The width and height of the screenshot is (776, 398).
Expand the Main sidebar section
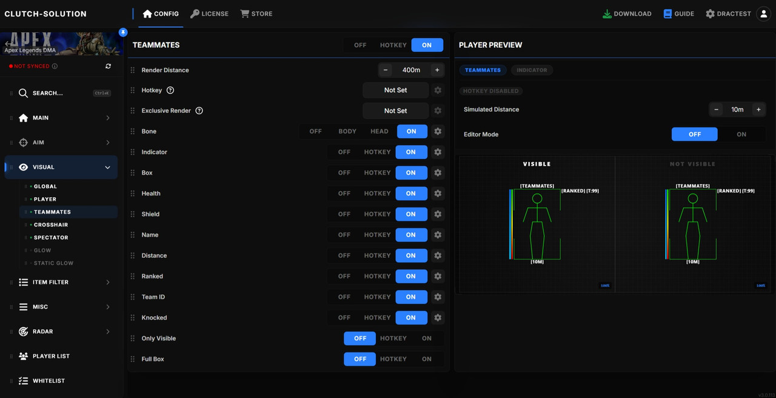click(61, 118)
